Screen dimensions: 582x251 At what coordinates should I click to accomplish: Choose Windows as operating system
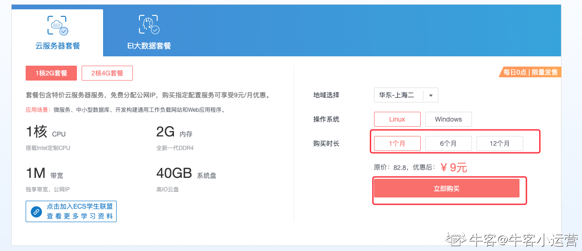point(448,119)
